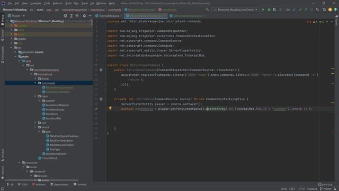Toggle the Dependencies tool window button
The height and width of the screenshot is (191, 339).
pos(59,185)
